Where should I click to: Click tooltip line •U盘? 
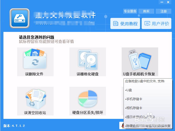pos(128,90)
